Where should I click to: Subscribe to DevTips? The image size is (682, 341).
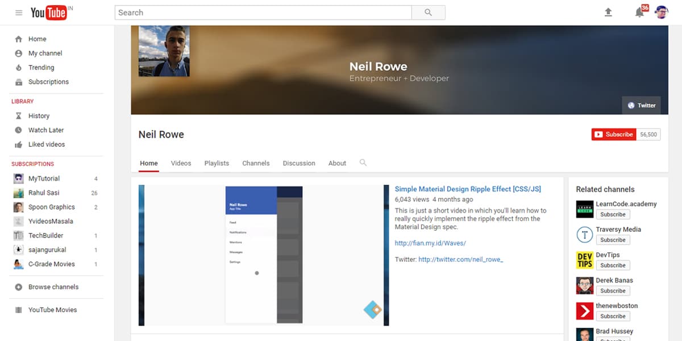point(613,265)
